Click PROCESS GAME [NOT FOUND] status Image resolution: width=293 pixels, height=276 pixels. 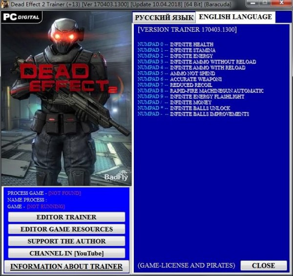(44, 193)
